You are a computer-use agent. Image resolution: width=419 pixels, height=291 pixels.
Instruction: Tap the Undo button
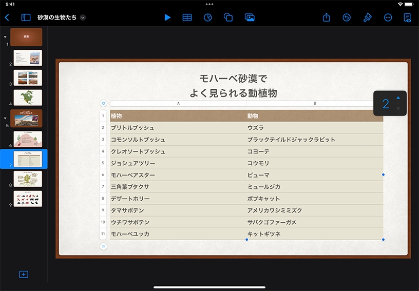coord(347,17)
